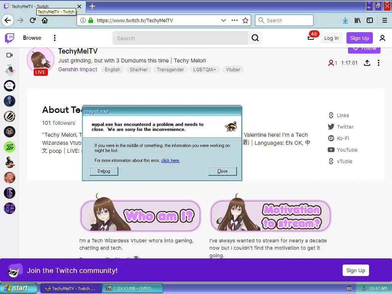Click the browser Forward arrow button
Image resolution: width=392 pixels, height=294 pixels.
pos(20,20)
